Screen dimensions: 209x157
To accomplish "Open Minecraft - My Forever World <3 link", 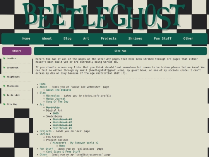I will (x=75, y=143).
